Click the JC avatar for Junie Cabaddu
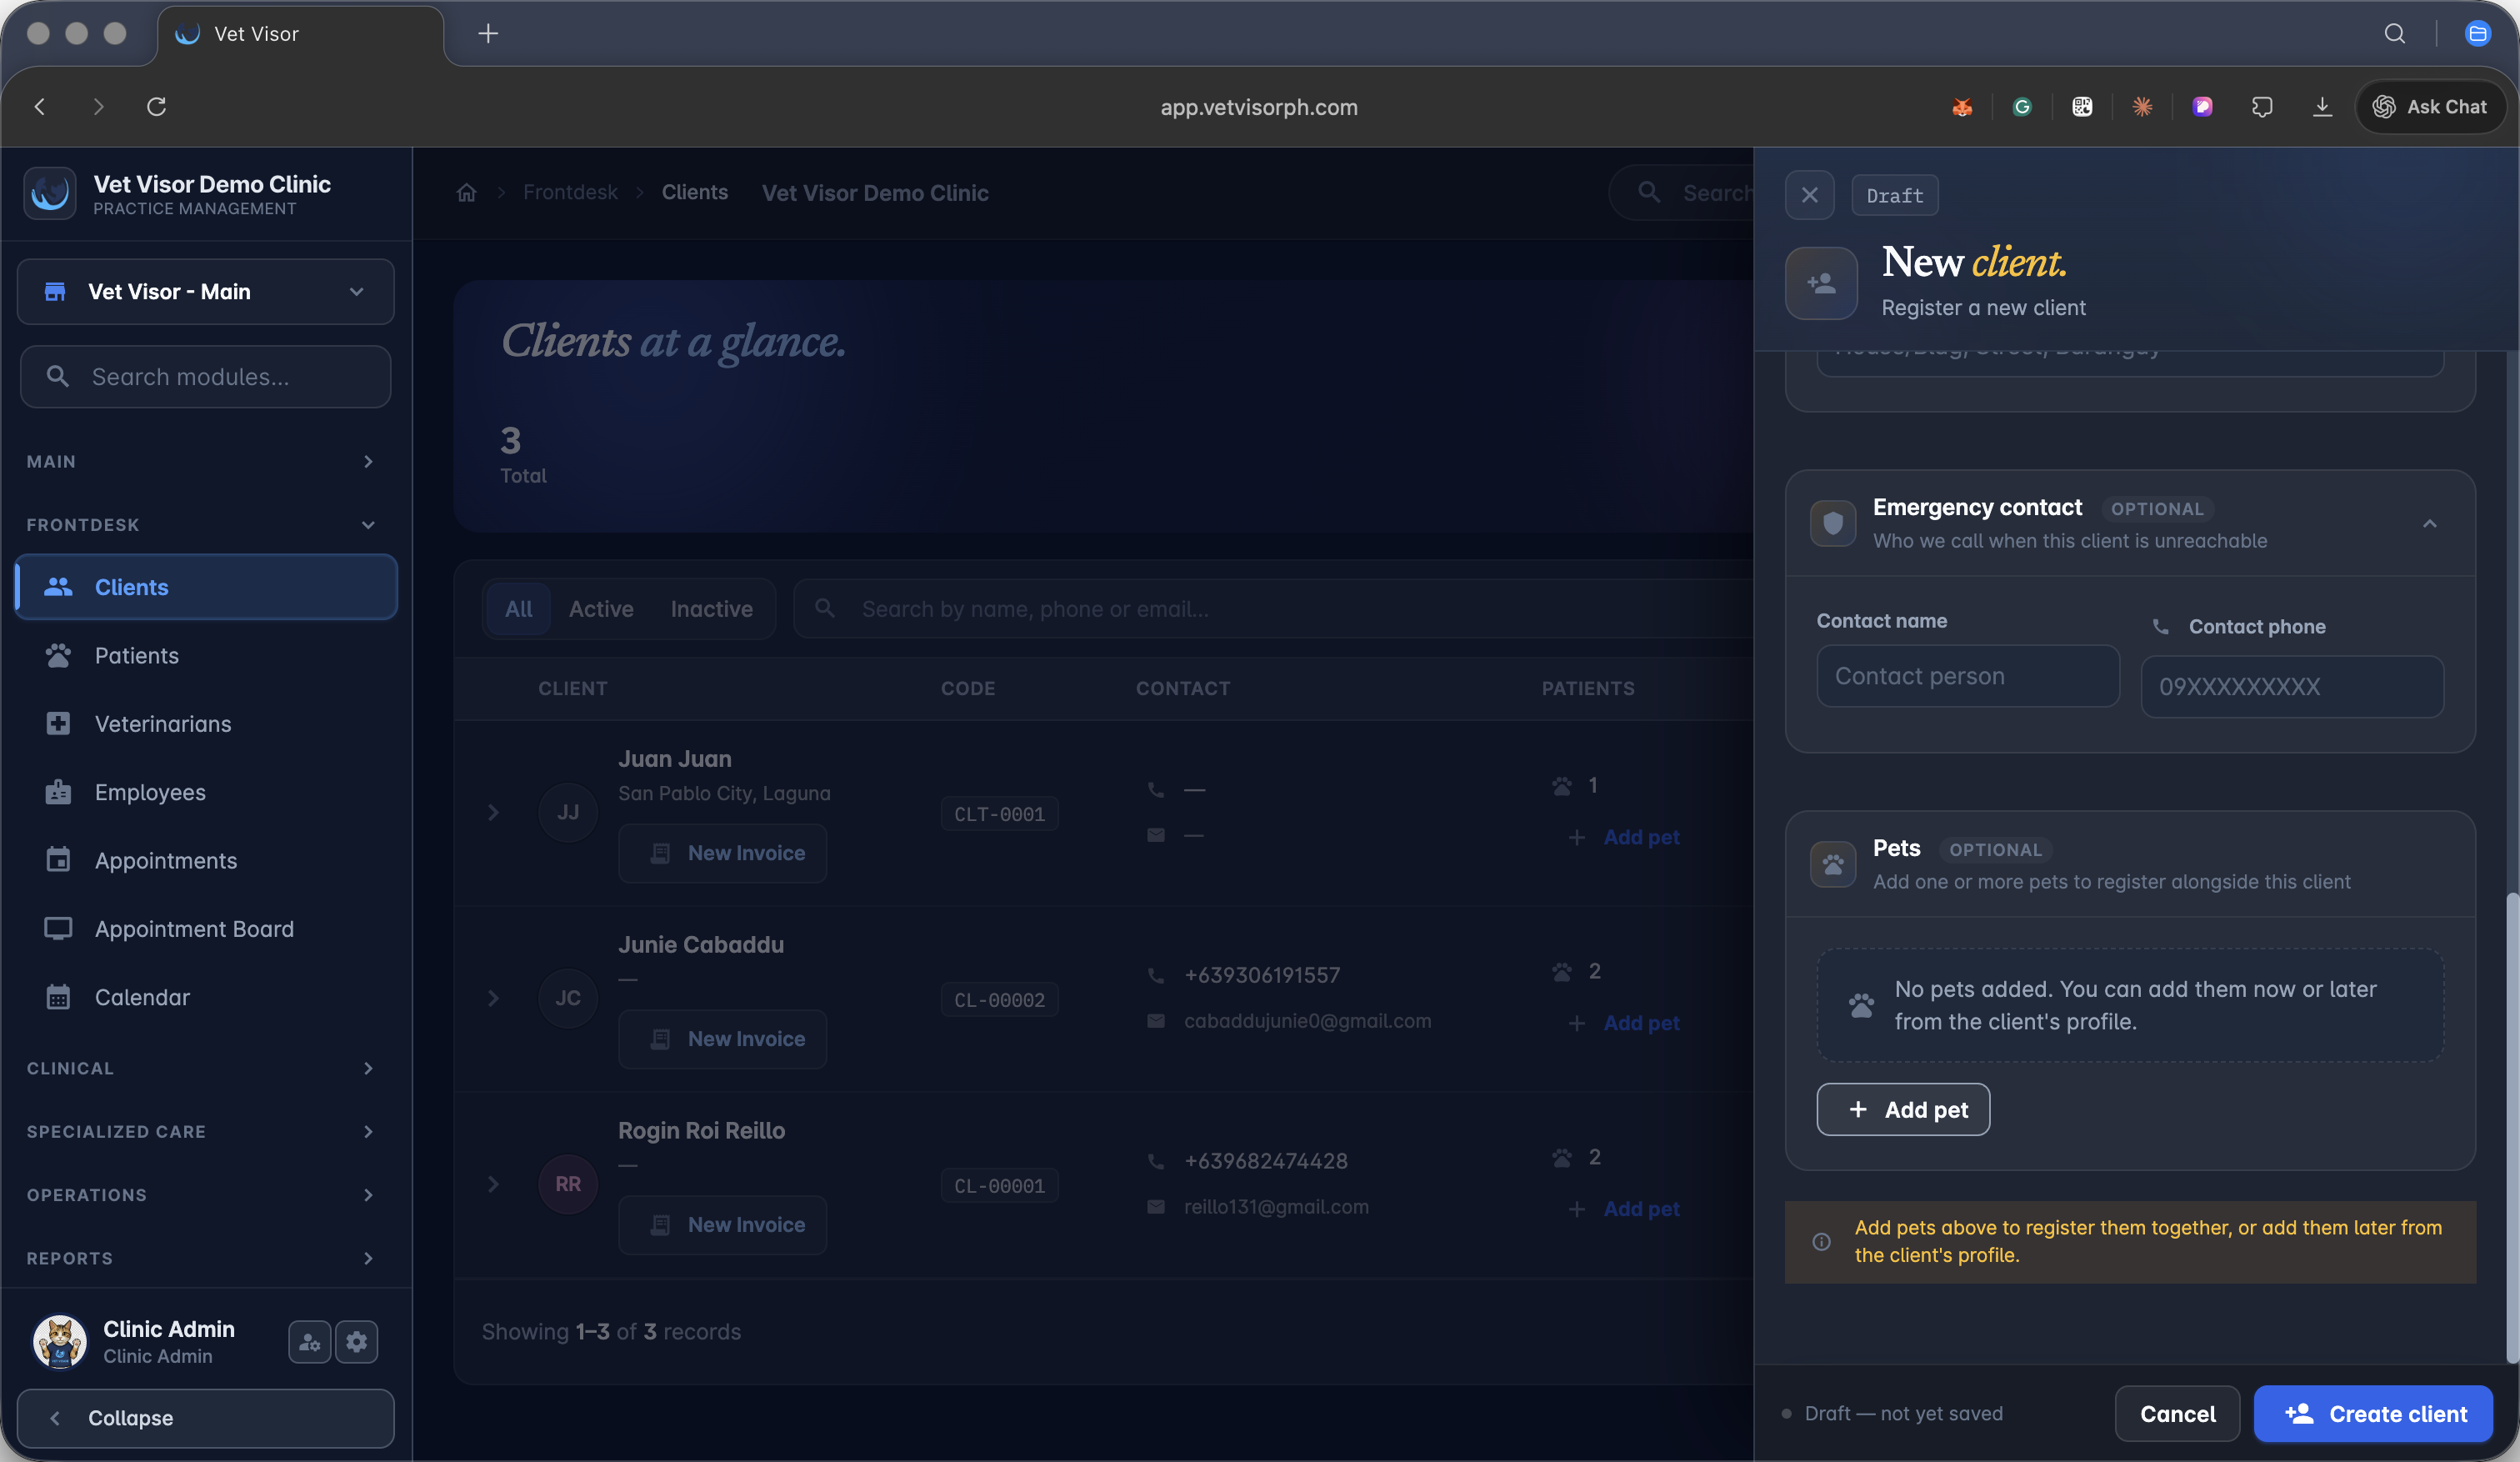This screenshot has width=2520, height=1462. coord(568,998)
